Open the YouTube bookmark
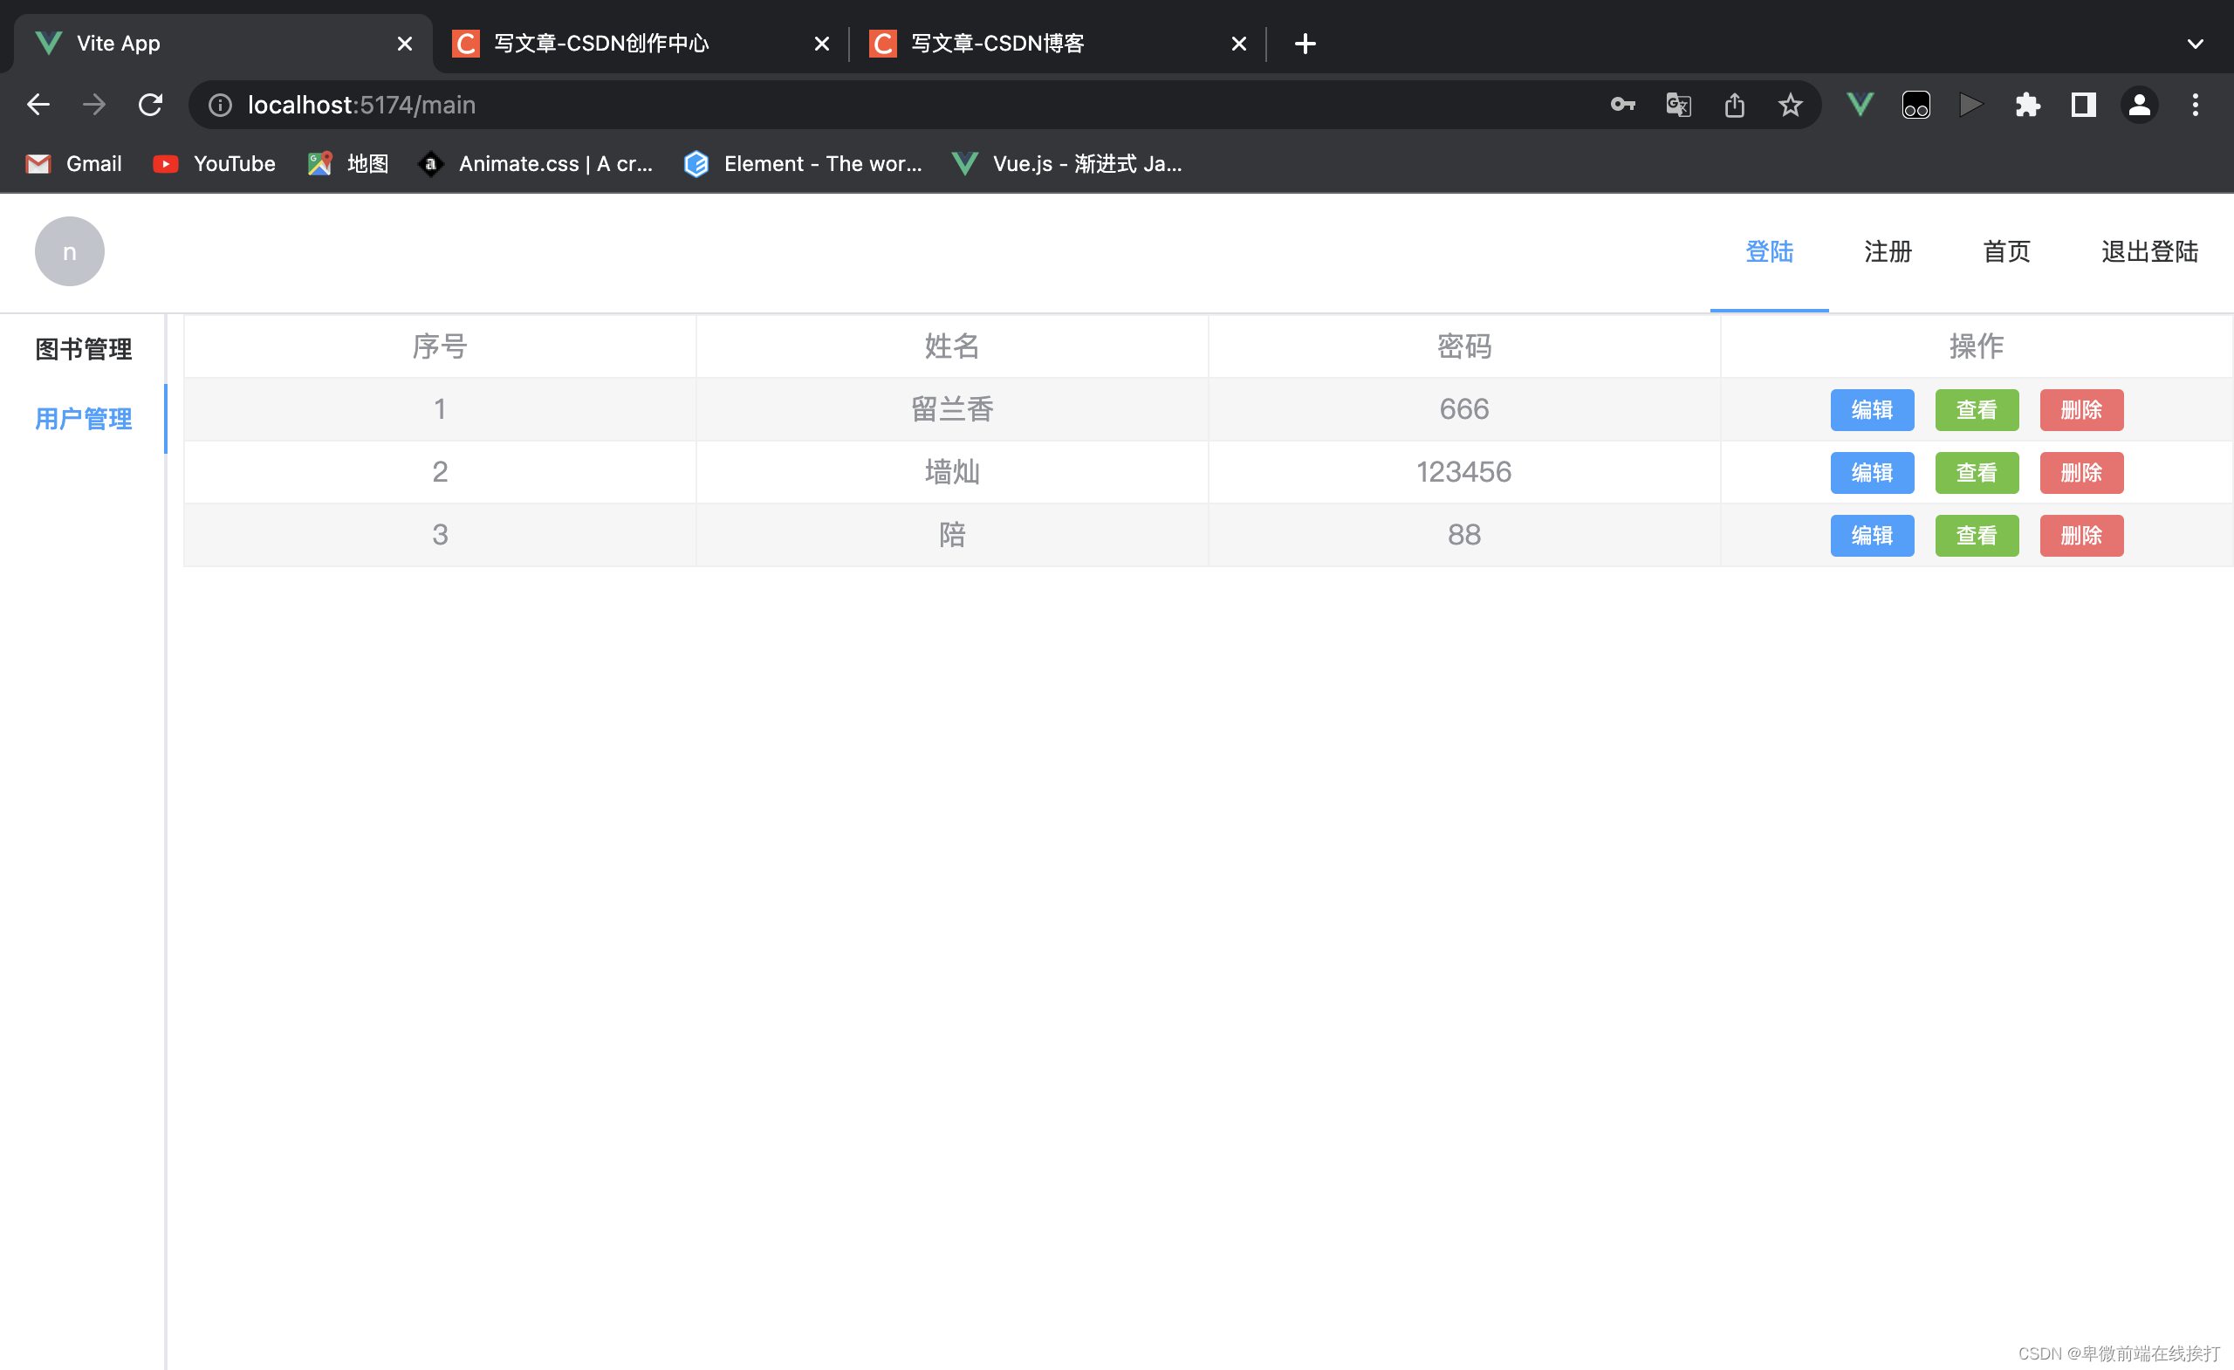The image size is (2234, 1370). click(x=214, y=164)
